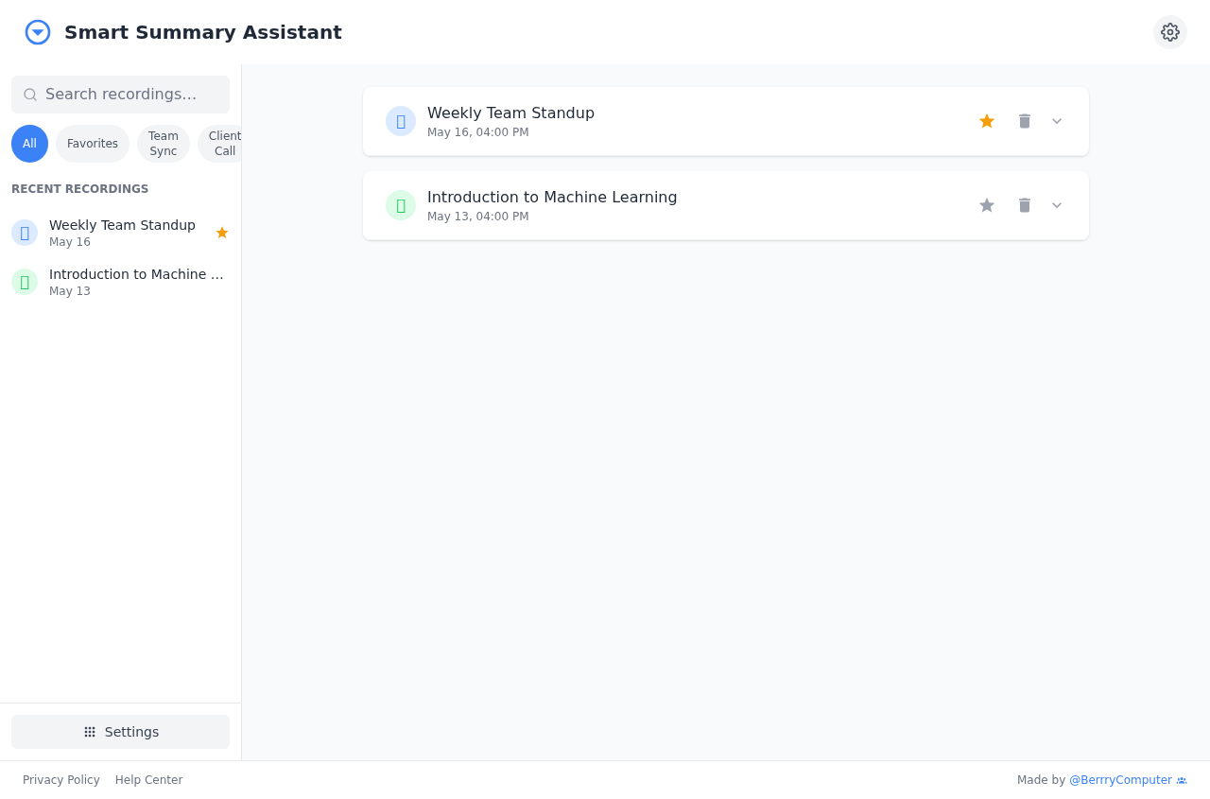The height and width of the screenshot is (799, 1210).
Task: Delete the Introduction to Machine Learning recording
Action: [x=1024, y=205]
